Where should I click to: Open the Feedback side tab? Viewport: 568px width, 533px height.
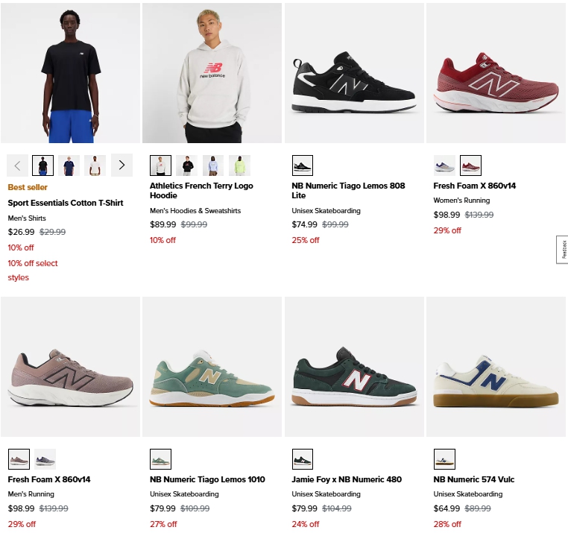pyautogui.click(x=563, y=249)
